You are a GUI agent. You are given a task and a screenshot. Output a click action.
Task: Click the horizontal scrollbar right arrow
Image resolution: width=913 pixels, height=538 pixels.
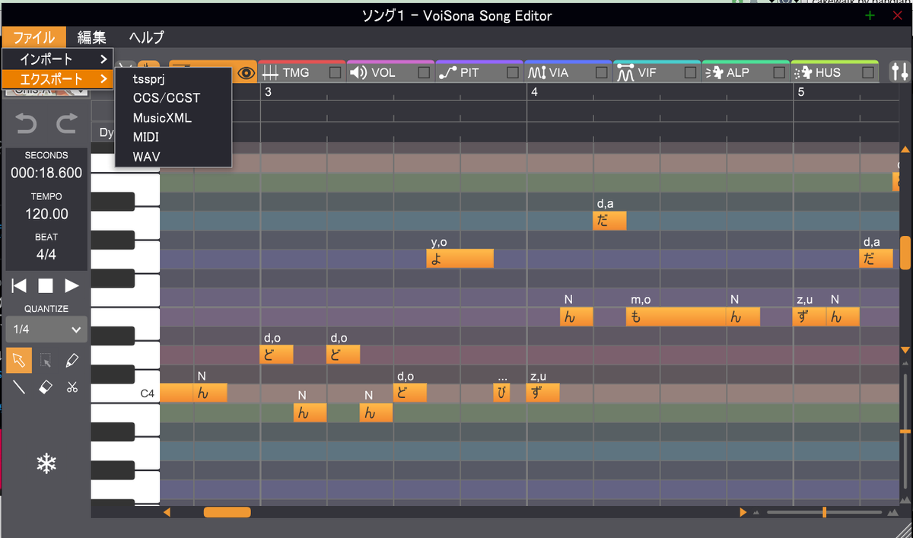(x=743, y=512)
